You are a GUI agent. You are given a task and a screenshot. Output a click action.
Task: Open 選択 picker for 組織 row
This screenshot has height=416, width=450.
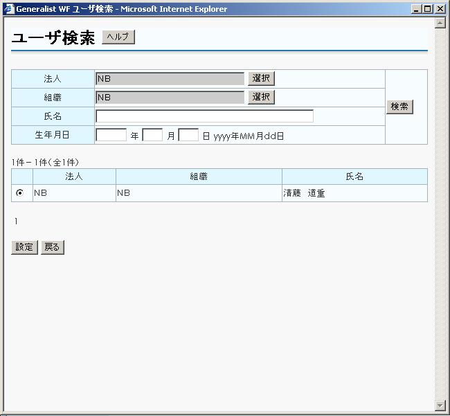pos(261,97)
